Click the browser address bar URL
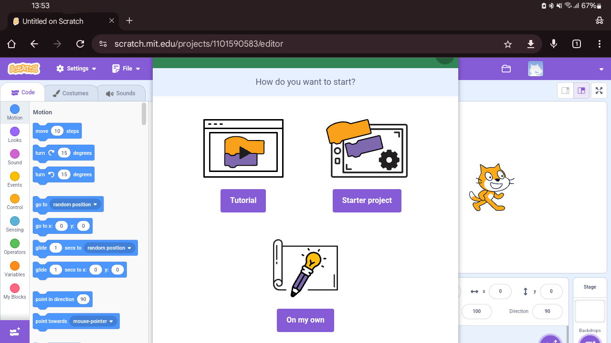The width and height of the screenshot is (611, 343). coord(199,44)
